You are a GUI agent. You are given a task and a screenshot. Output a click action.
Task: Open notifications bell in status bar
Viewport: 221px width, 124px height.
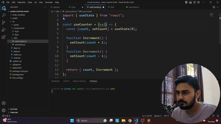point(218,116)
